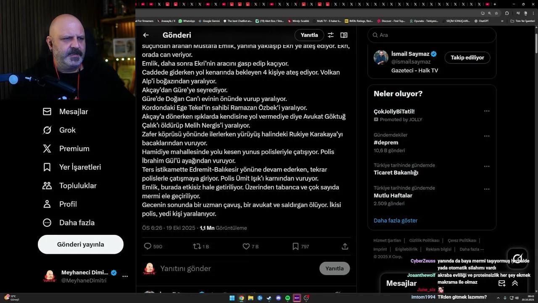Open the ChatGPT bookmark
Image resolution: width=538 pixels, height=303 pixels.
pyautogui.click(x=481, y=21)
